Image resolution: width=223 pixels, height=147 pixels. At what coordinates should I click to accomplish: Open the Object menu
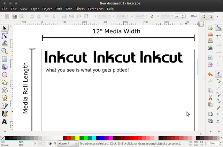(x=47, y=9)
